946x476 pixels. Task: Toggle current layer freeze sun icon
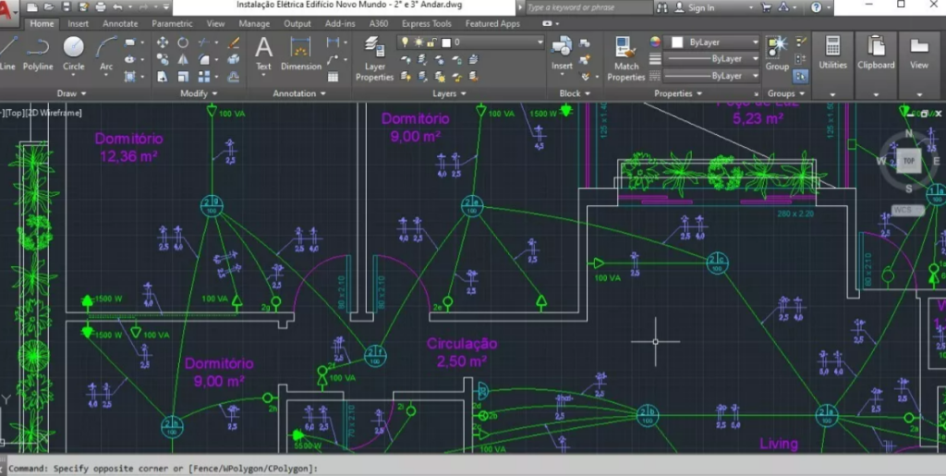[x=418, y=43]
